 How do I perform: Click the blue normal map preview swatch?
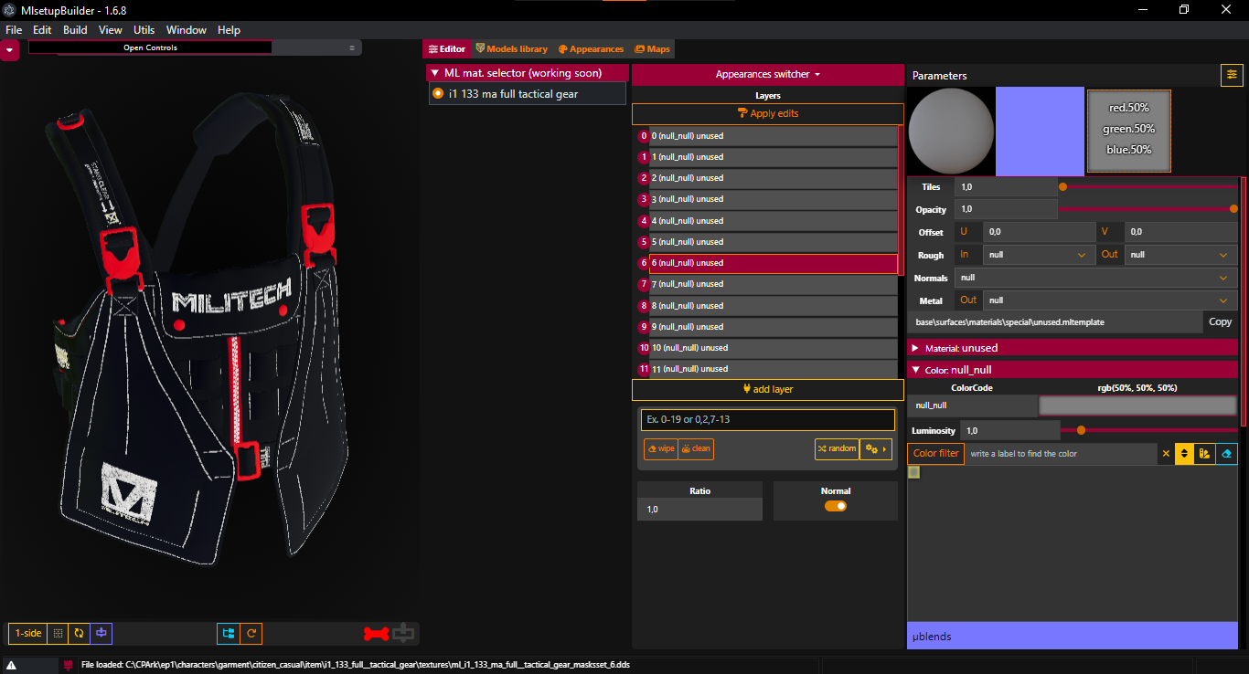click(1040, 132)
